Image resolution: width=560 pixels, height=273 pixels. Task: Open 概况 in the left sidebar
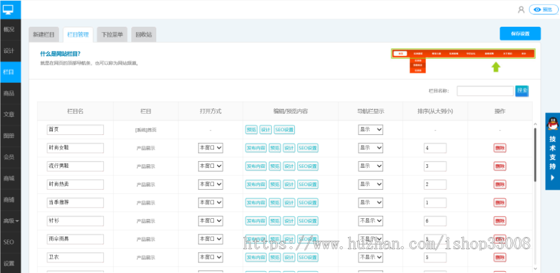(9, 29)
